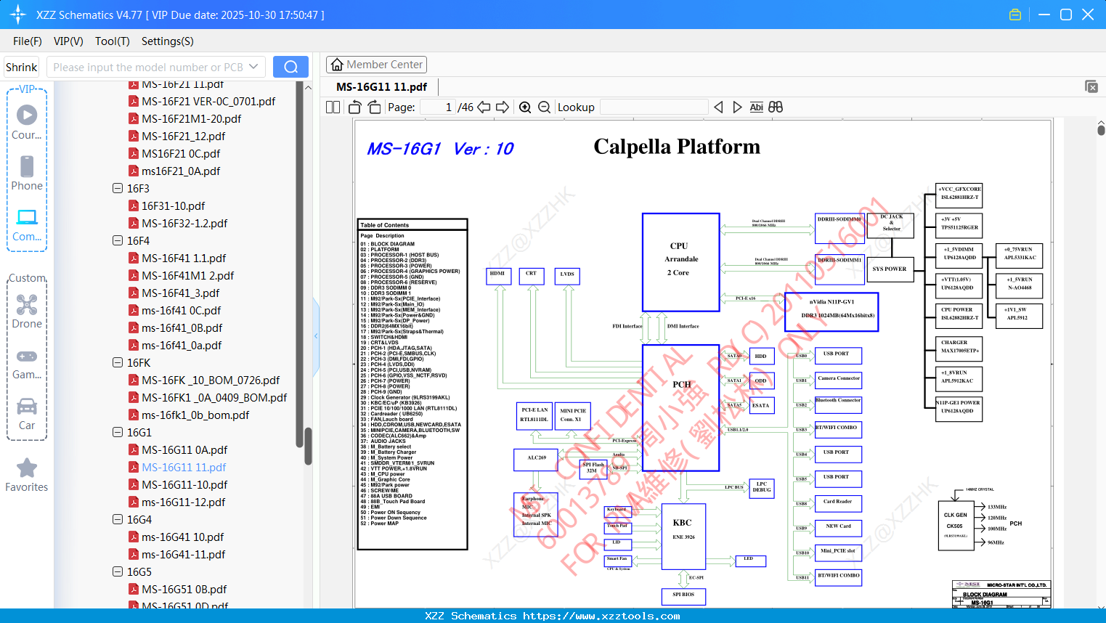Zoom out of the schematic
This screenshot has height=623, width=1106.
[545, 107]
